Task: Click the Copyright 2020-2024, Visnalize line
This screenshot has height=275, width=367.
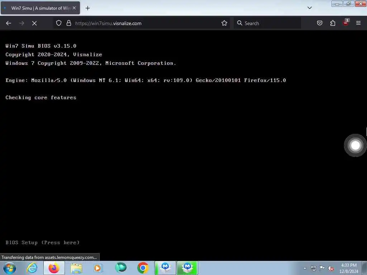Action: pos(54,54)
